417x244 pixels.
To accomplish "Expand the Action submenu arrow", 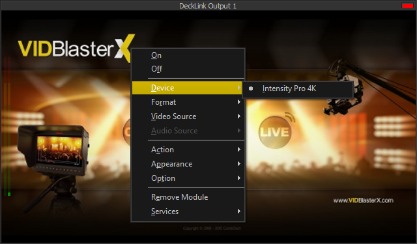I will tap(239, 150).
